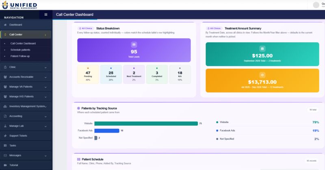Screen dimensions: 325x170
Task: Click the Patient Schedule list icon
Action: [x=79, y=159]
